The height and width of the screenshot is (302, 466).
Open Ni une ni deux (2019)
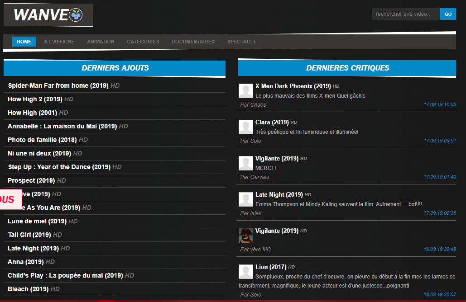tap(39, 153)
